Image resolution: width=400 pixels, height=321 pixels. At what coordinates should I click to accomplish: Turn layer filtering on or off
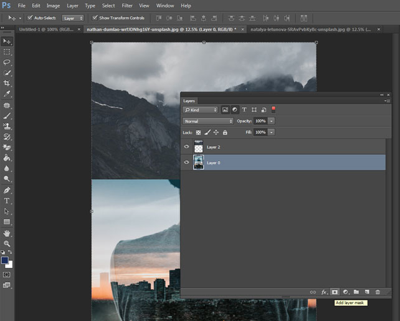coord(274,109)
